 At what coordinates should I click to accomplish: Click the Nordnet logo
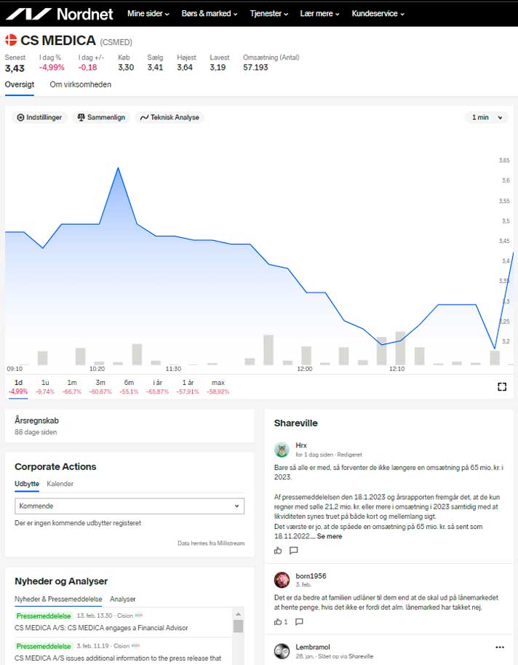click(60, 14)
